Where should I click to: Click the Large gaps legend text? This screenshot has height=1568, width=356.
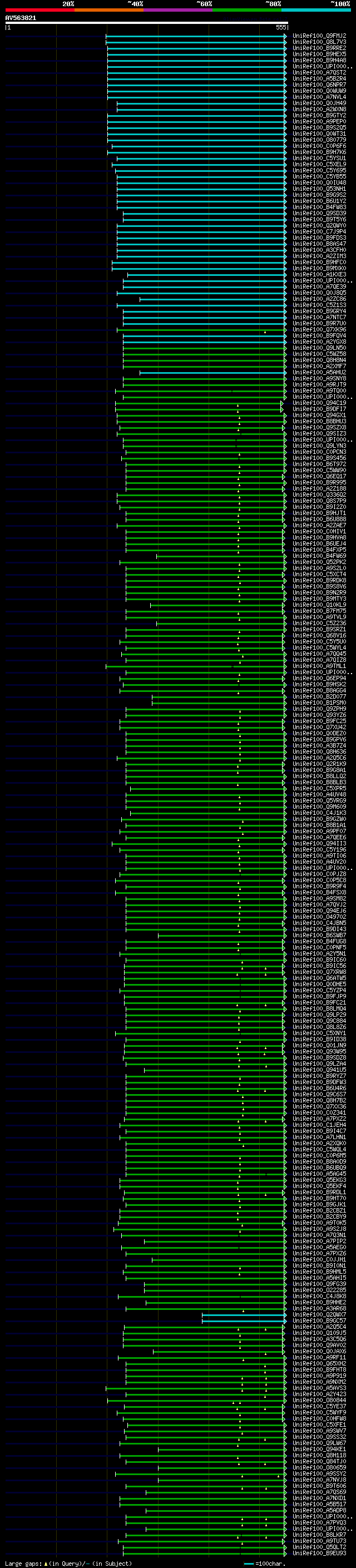(67, 1563)
